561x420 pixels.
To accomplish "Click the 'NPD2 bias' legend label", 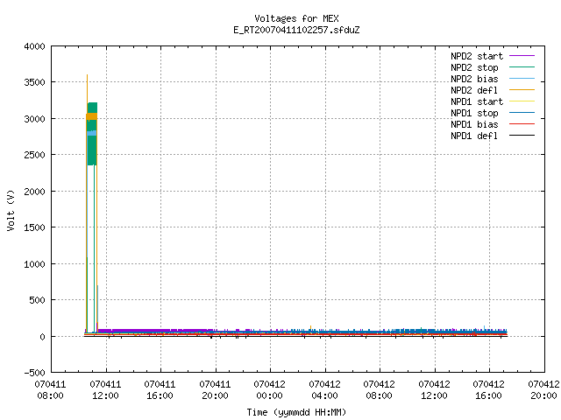I will click(474, 79).
